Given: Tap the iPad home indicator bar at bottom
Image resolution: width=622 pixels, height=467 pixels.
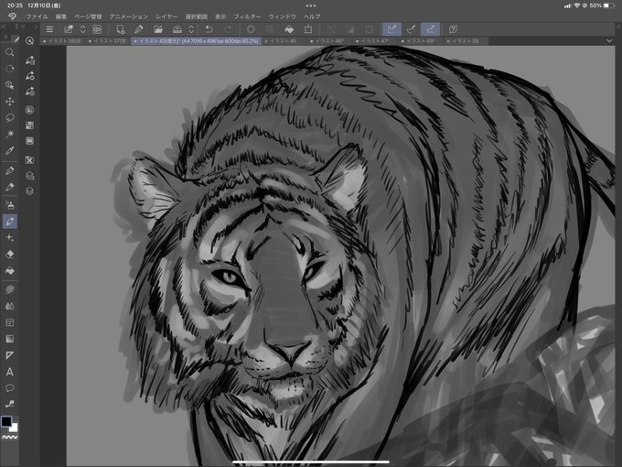Looking at the screenshot, I should (x=311, y=462).
